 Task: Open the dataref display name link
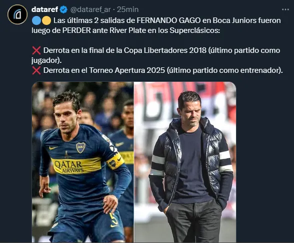pyautogui.click(x=45, y=9)
